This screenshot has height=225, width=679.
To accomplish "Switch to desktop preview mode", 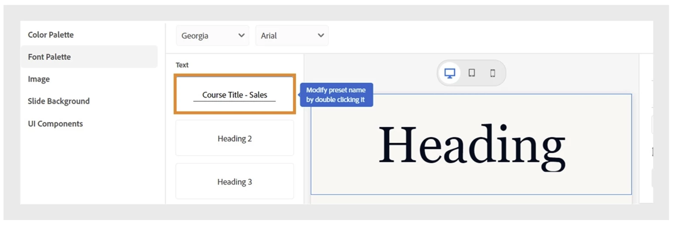I will [450, 73].
